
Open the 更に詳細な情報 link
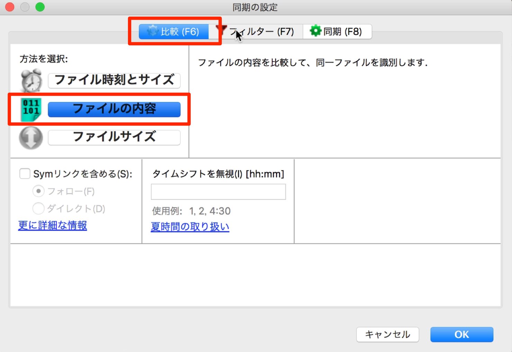click(53, 225)
